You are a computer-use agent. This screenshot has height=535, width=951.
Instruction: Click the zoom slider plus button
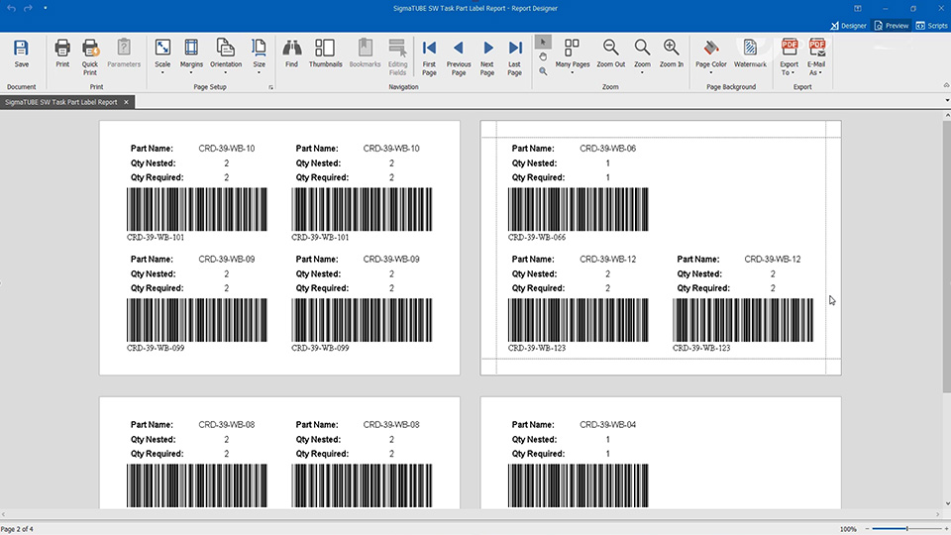click(945, 529)
